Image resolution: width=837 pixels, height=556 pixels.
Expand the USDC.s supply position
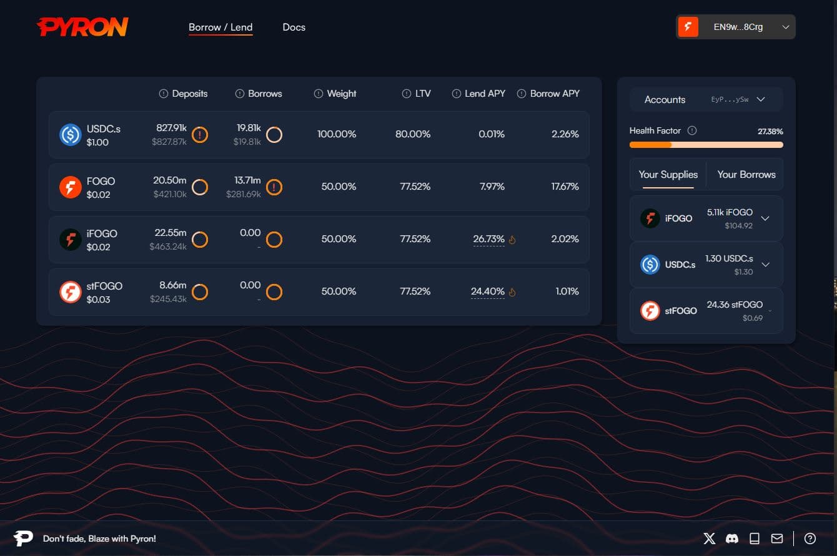765,265
